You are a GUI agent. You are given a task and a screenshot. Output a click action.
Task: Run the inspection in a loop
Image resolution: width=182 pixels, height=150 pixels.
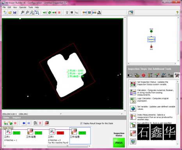50,12
